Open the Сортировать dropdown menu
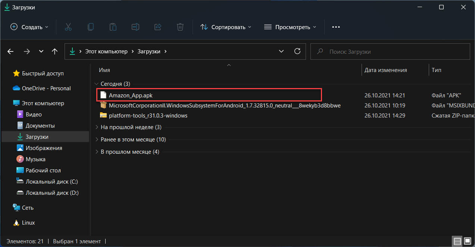This screenshot has width=475, height=247. [x=226, y=27]
